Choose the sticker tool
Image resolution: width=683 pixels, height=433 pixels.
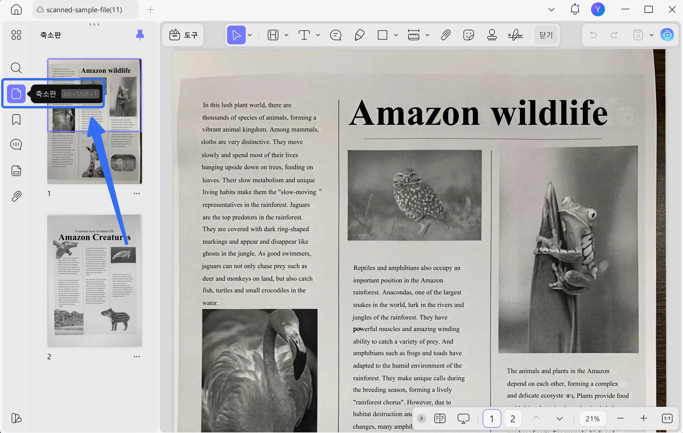(468, 35)
